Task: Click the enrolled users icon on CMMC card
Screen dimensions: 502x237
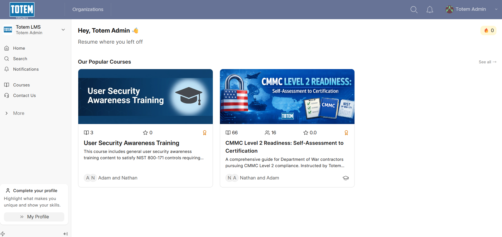Action: click(267, 133)
